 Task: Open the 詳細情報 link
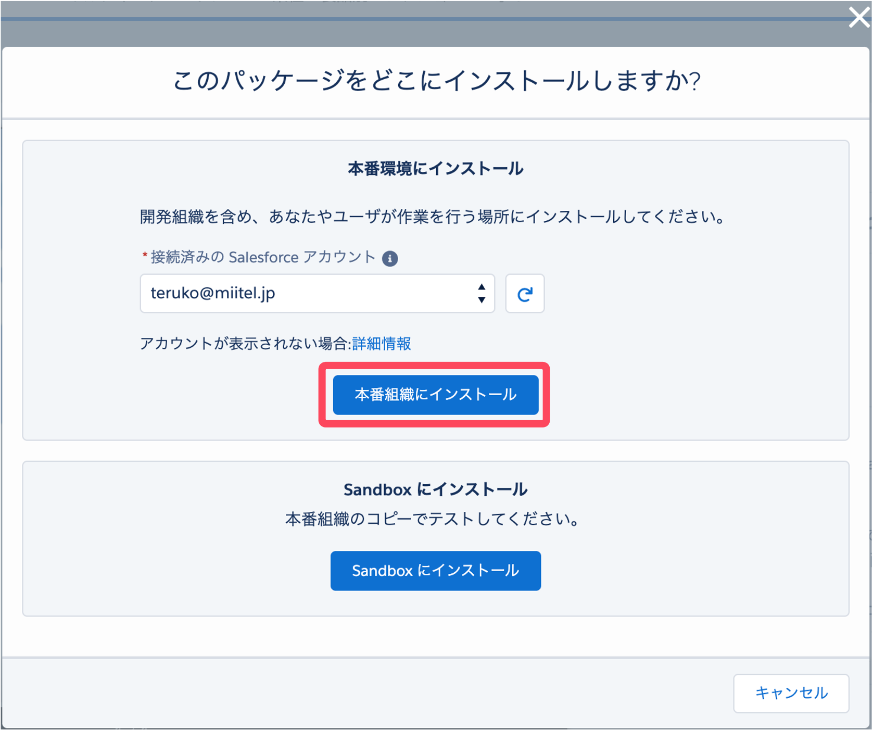coord(382,344)
